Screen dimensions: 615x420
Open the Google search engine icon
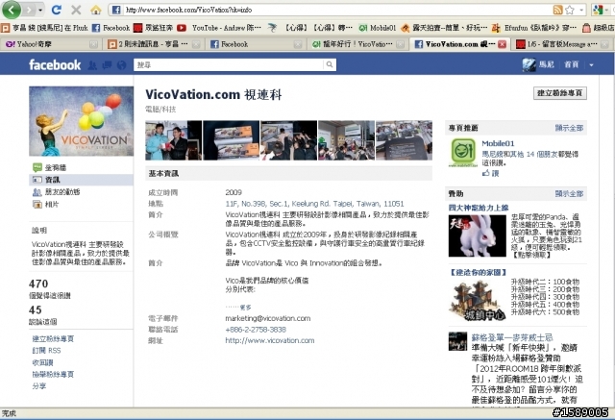(x=598, y=10)
